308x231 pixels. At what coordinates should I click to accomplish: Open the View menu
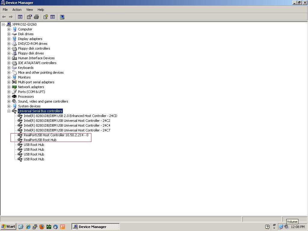pos(29,10)
